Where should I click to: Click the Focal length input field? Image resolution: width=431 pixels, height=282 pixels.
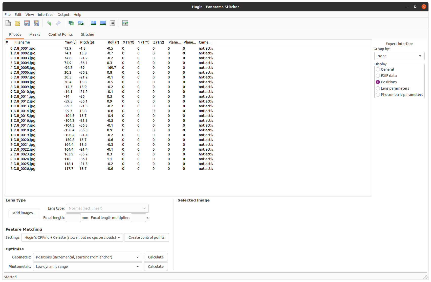[x=73, y=218]
